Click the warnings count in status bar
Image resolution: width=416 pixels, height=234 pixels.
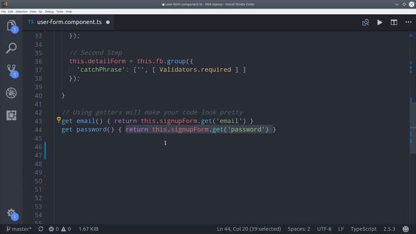point(66,229)
